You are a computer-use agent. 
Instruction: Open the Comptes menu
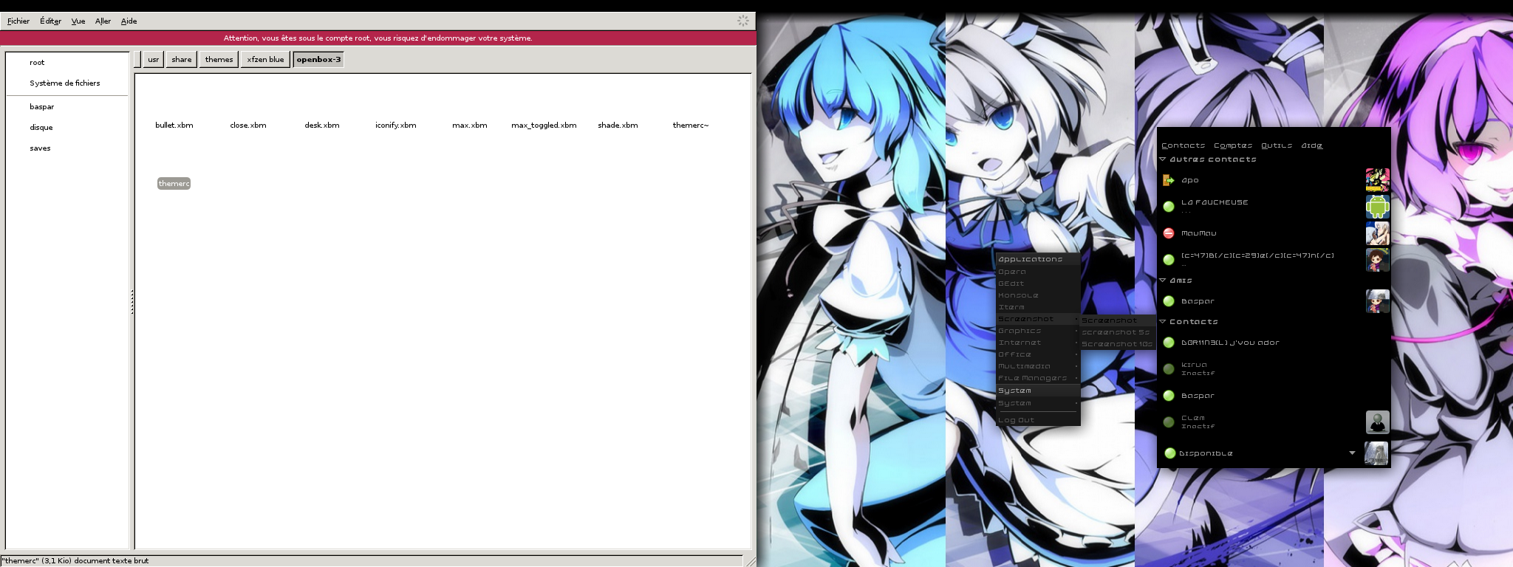point(1232,145)
